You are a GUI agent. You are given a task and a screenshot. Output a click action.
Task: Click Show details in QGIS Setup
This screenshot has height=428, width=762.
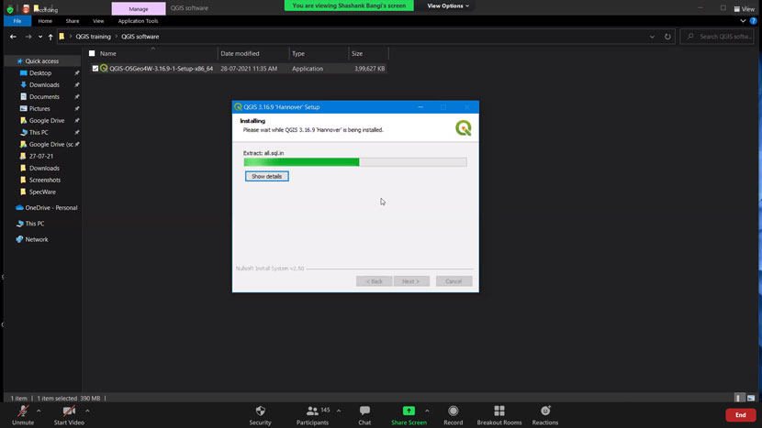(267, 176)
